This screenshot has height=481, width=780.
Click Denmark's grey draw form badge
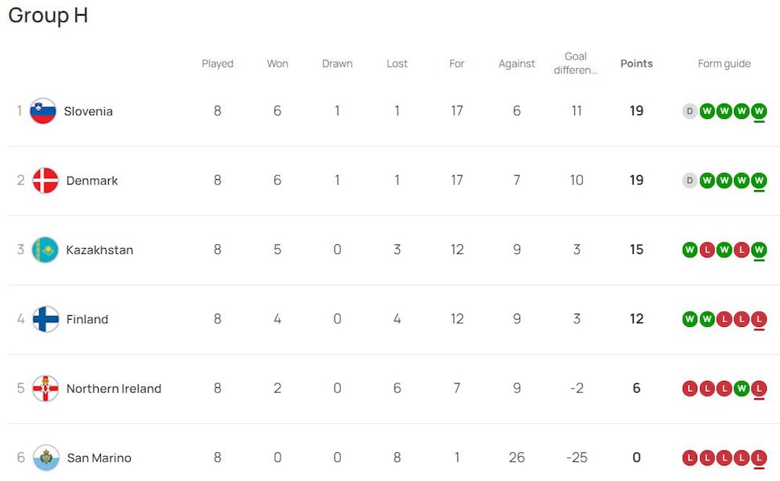click(690, 181)
